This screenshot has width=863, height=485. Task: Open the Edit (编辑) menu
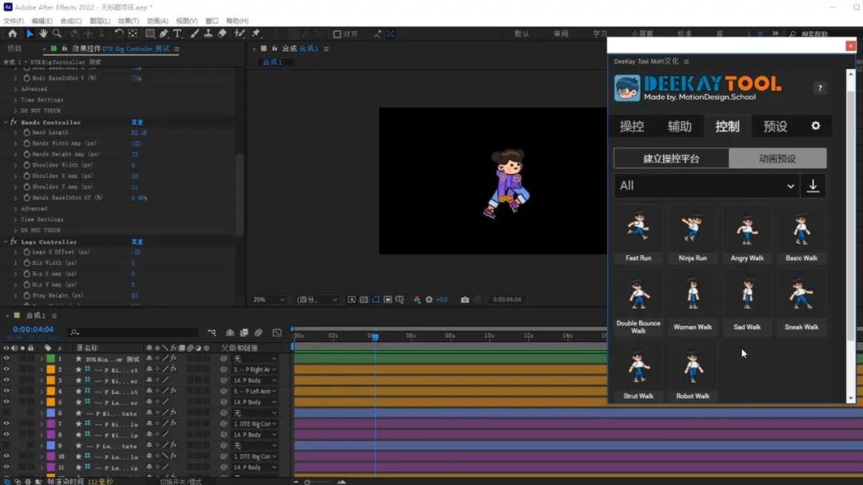point(42,21)
